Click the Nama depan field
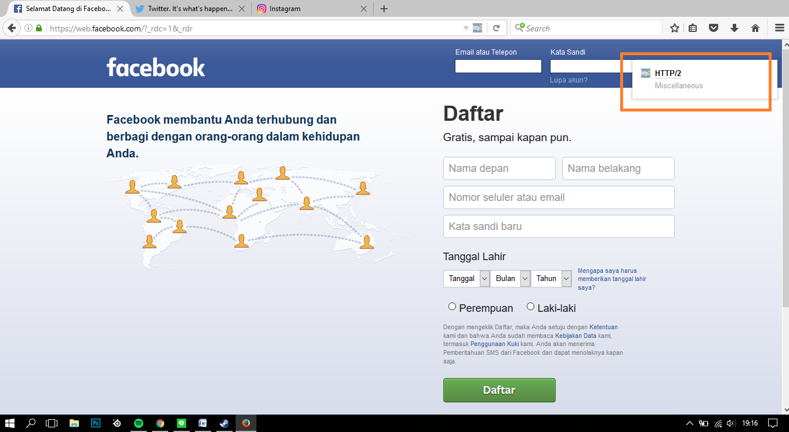The width and height of the screenshot is (789, 432). coord(500,168)
